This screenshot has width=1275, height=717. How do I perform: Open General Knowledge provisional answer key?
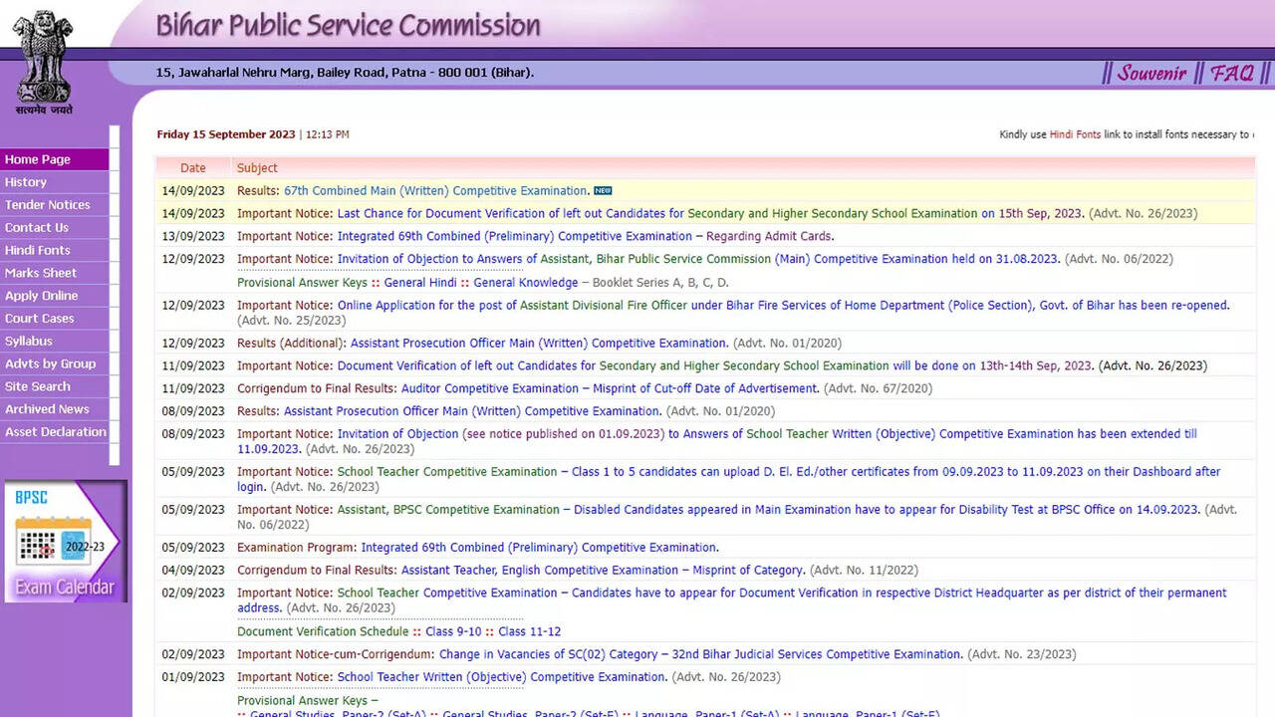tap(525, 283)
